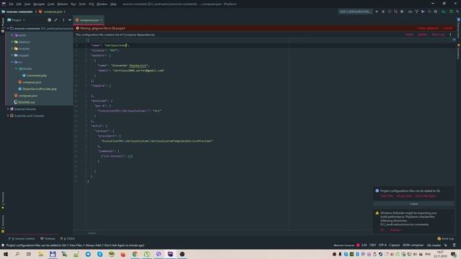Viewport: 461px width, 259px height.
Task: Click Don't Ask Again in the Git notification
Action: click(426, 196)
